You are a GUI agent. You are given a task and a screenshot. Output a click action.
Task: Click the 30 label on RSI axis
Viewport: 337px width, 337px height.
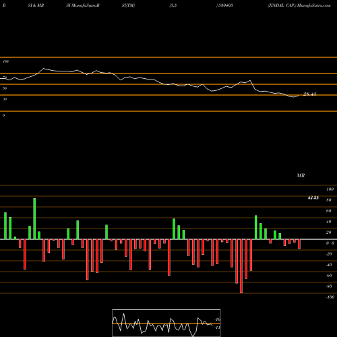click(x=5, y=99)
